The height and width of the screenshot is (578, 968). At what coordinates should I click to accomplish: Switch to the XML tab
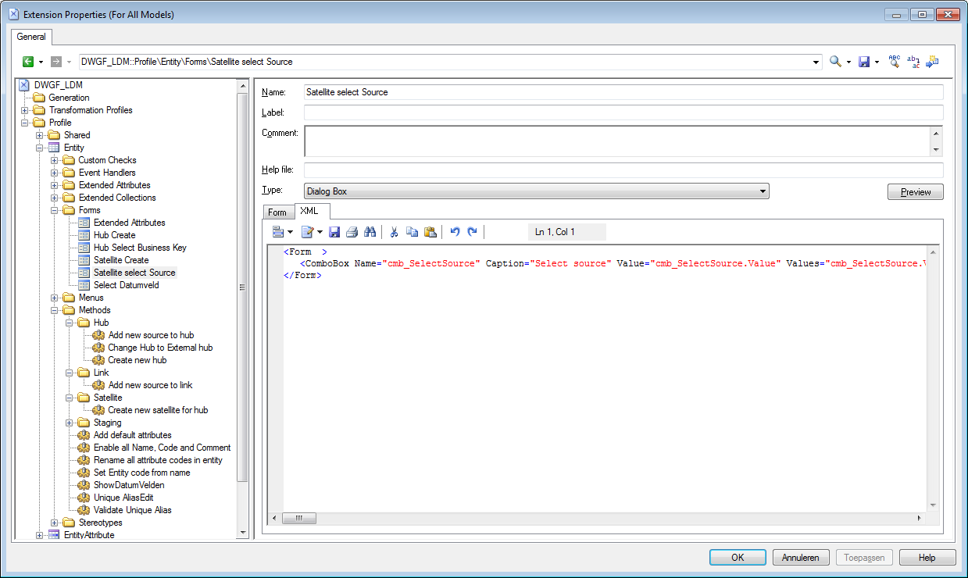309,211
